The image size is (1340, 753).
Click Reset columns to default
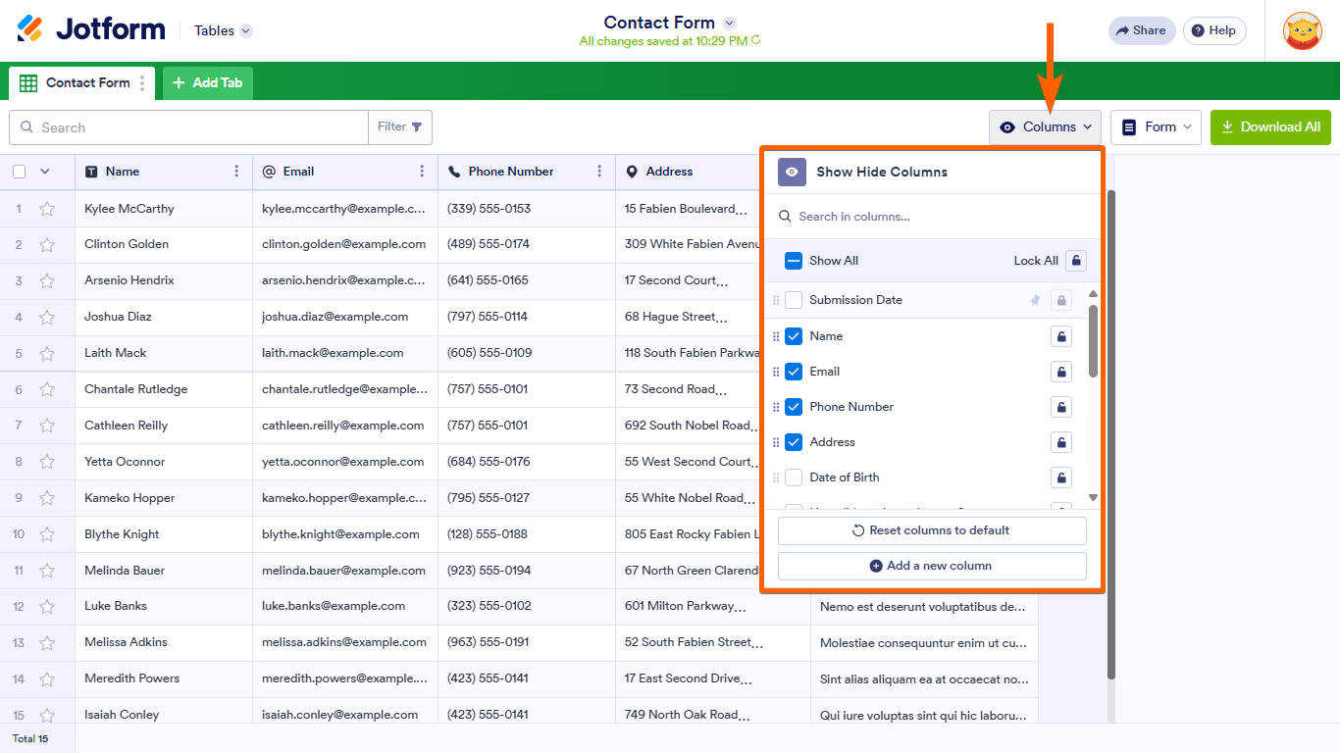[932, 530]
